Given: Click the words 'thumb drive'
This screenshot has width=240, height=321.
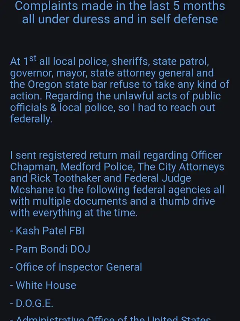Looking at the screenshot, I should 187,201.
